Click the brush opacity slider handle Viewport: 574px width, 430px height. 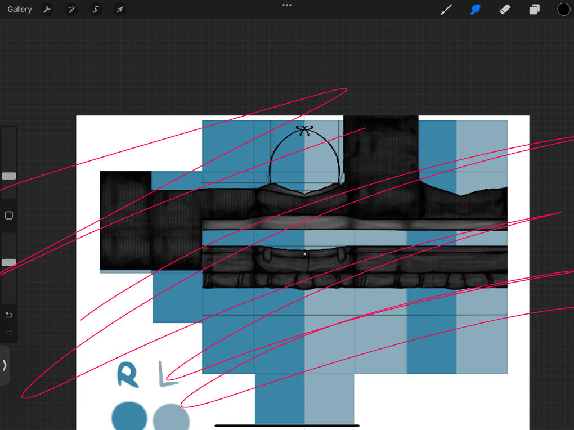9,262
